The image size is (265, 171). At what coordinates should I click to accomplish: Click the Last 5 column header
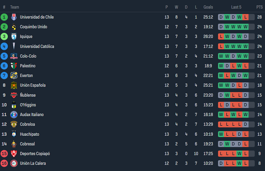pos(236,7)
